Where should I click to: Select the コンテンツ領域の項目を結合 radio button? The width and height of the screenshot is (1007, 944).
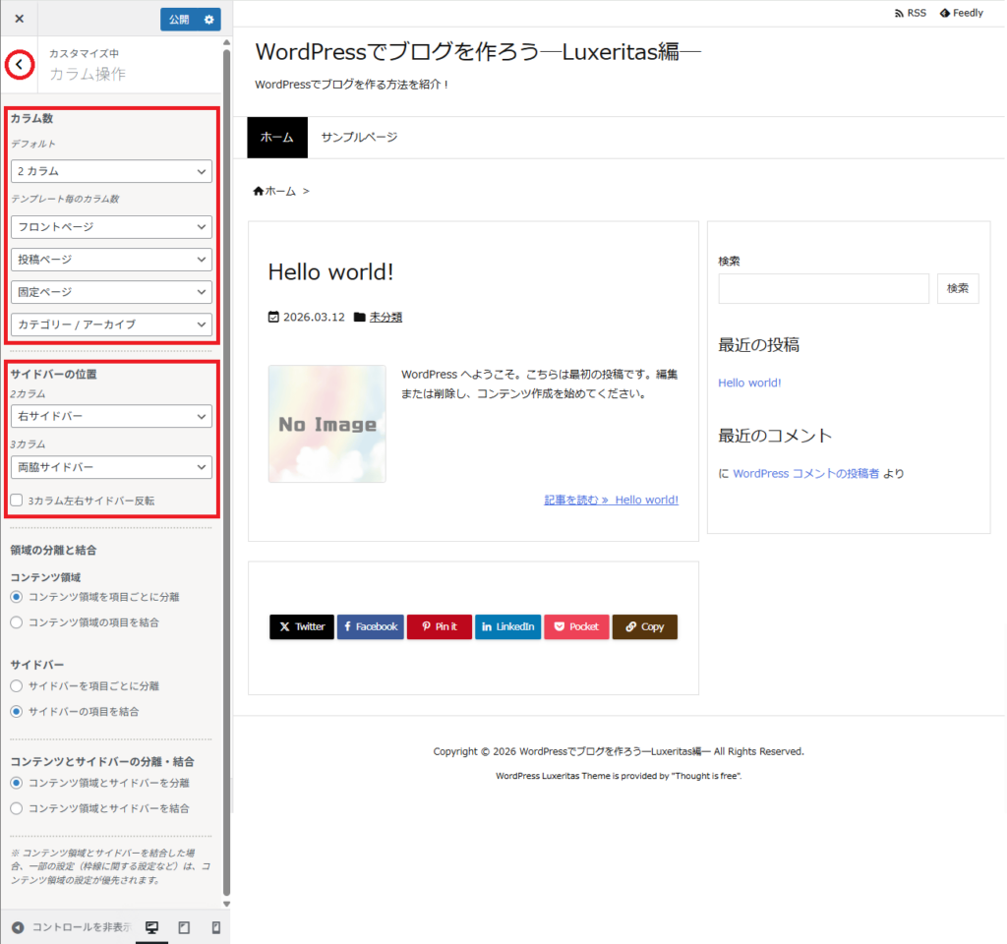click(16, 619)
